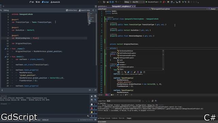Screen dimensions: 218x123
Task: Toggle error messages filter in Godot output
Action: point(93,108)
